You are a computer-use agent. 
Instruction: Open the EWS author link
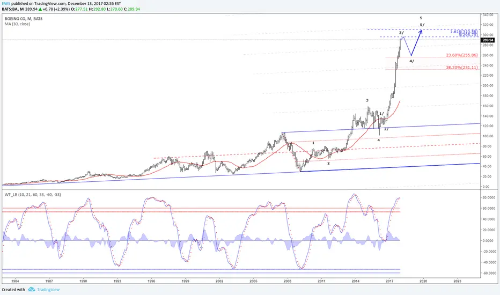click(5, 4)
